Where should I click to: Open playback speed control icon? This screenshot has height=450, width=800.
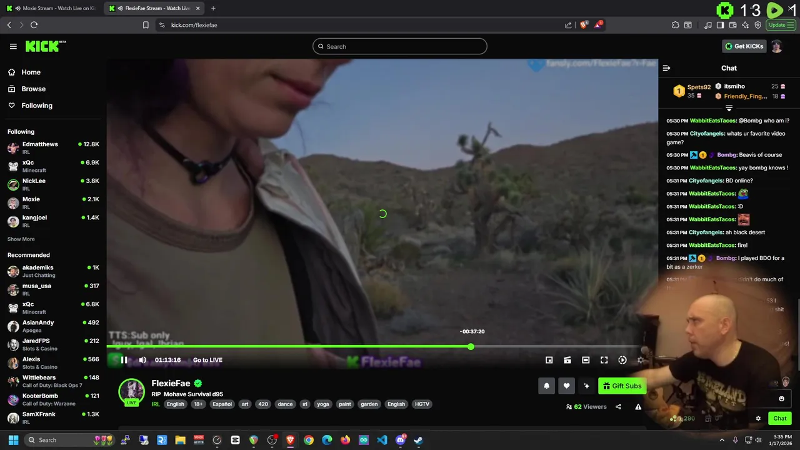[x=622, y=360]
